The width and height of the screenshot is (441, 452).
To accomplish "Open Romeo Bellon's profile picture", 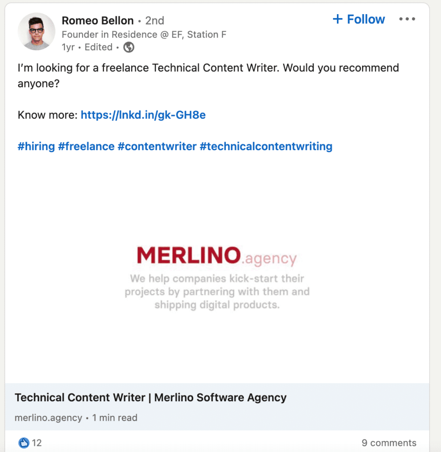I will tap(36, 31).
